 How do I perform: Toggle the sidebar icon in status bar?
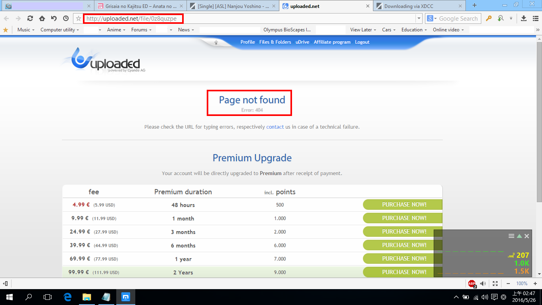[6, 284]
